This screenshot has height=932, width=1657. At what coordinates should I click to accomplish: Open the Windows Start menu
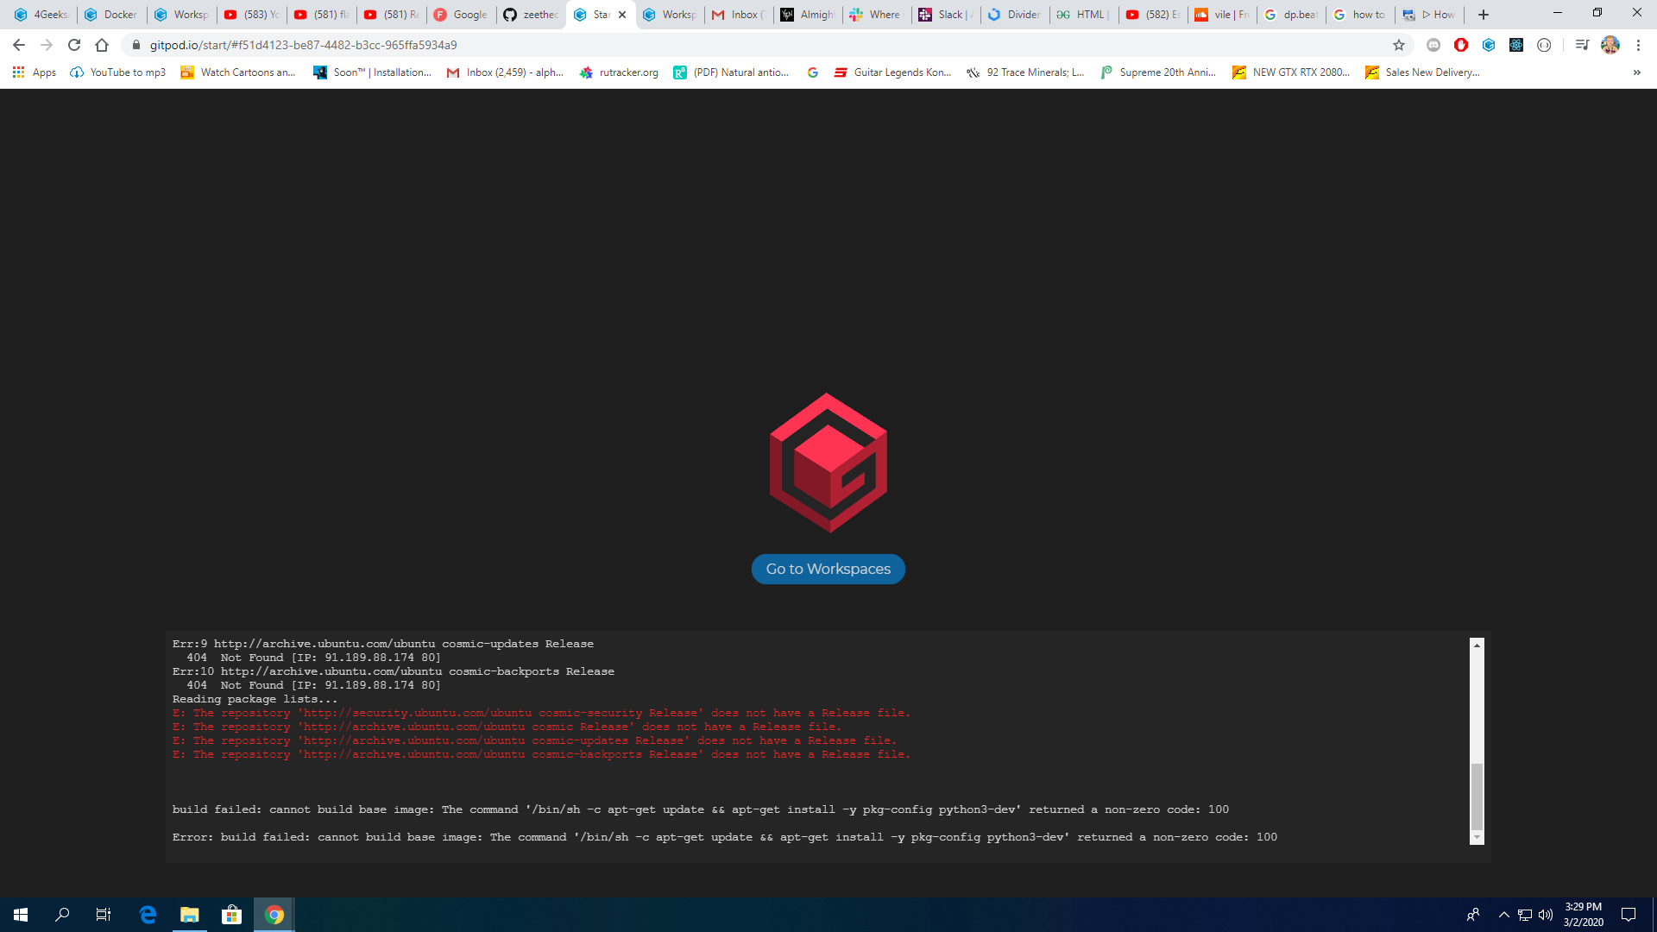(x=21, y=915)
